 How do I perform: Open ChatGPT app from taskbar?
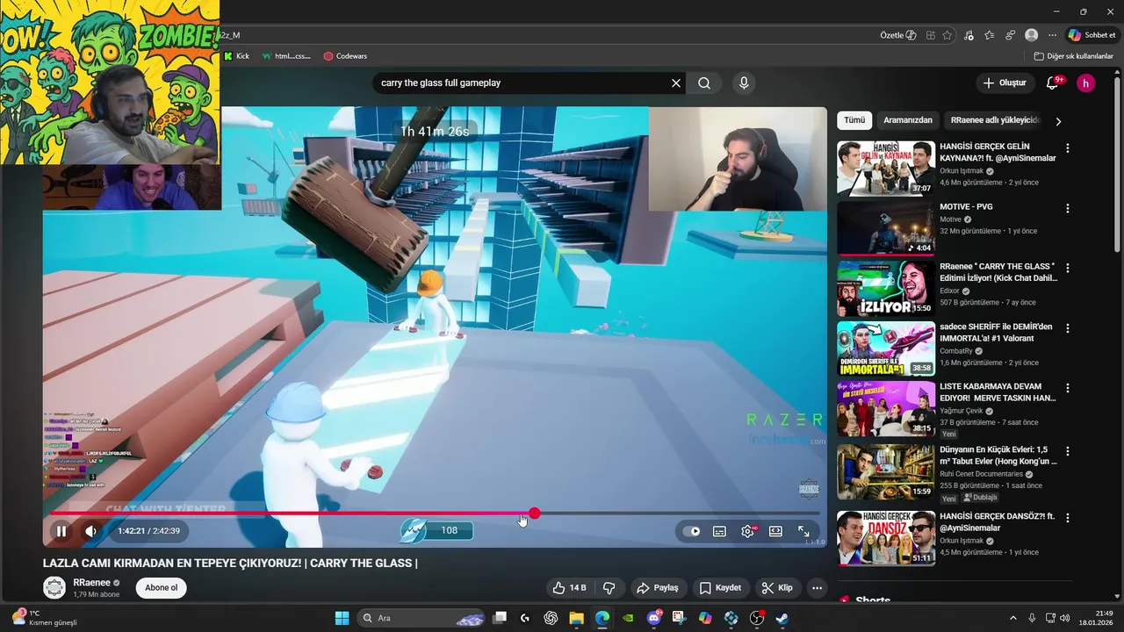click(x=551, y=618)
